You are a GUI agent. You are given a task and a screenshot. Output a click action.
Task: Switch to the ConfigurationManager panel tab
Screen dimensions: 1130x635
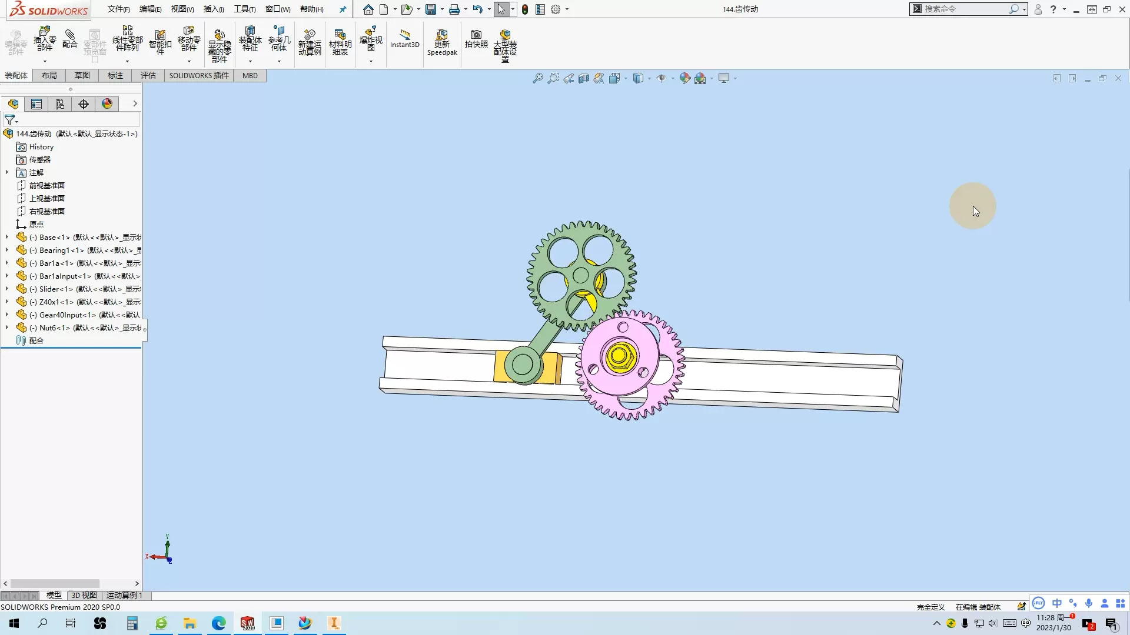tap(60, 104)
